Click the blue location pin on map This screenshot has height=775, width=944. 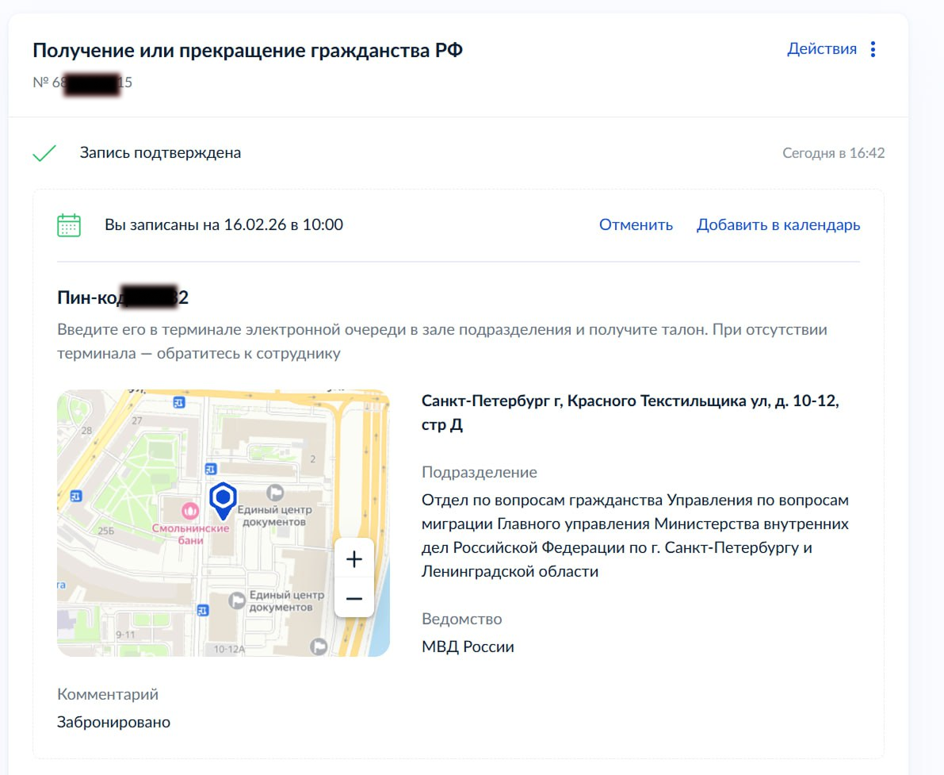click(x=223, y=501)
